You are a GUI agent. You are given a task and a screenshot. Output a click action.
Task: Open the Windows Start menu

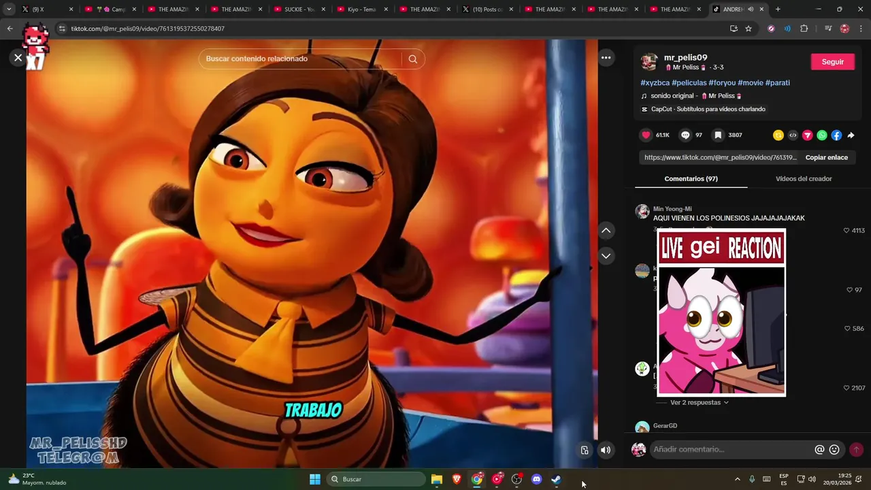pos(315,479)
